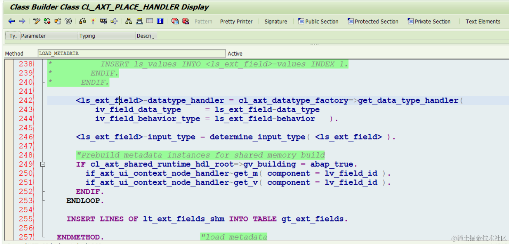This screenshot has width=509, height=244.
Task: Open the navigation window stack icon
Action: (x=139, y=22)
